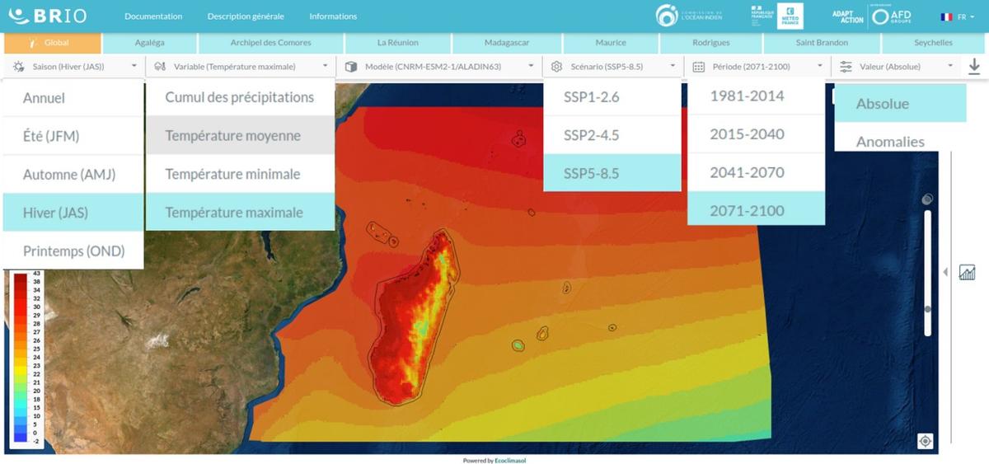Click the BRIO logo
This screenshot has height=464, width=989.
coord(47,16)
